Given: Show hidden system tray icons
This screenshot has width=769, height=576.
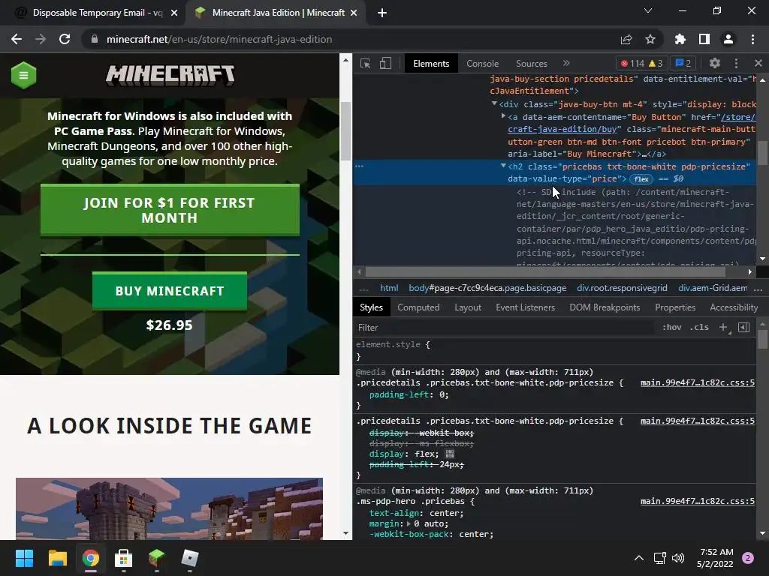Looking at the screenshot, I should 639,558.
